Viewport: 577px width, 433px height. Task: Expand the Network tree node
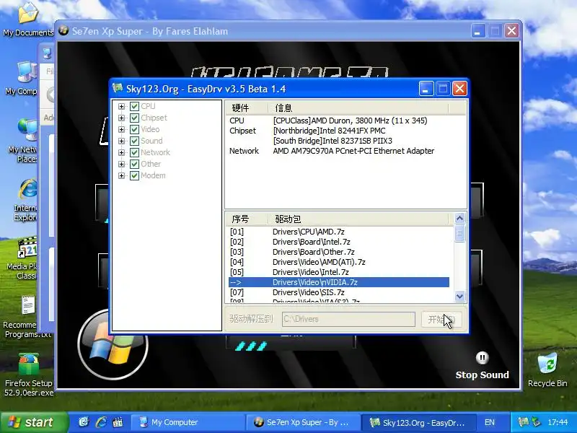click(121, 152)
